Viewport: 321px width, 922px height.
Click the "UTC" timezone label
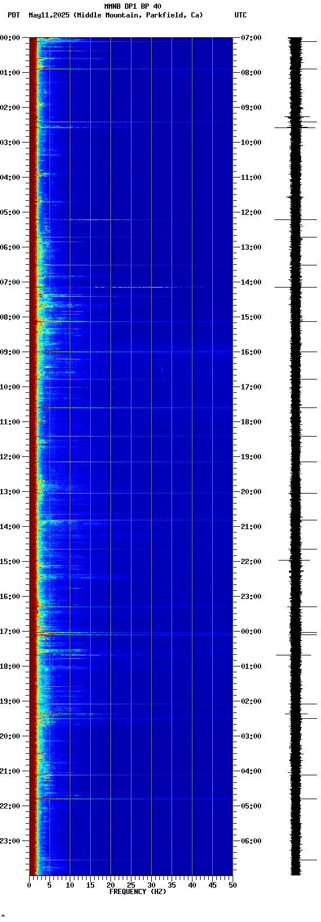coord(241,15)
